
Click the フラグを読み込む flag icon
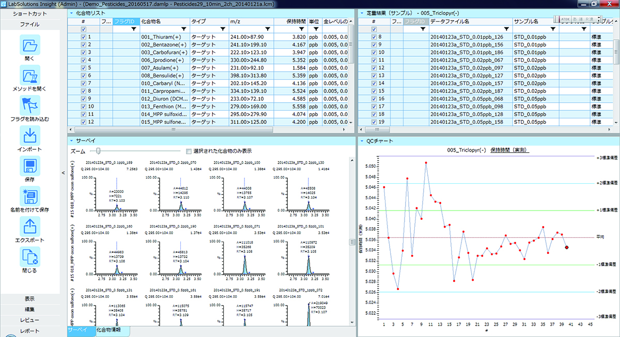click(29, 105)
